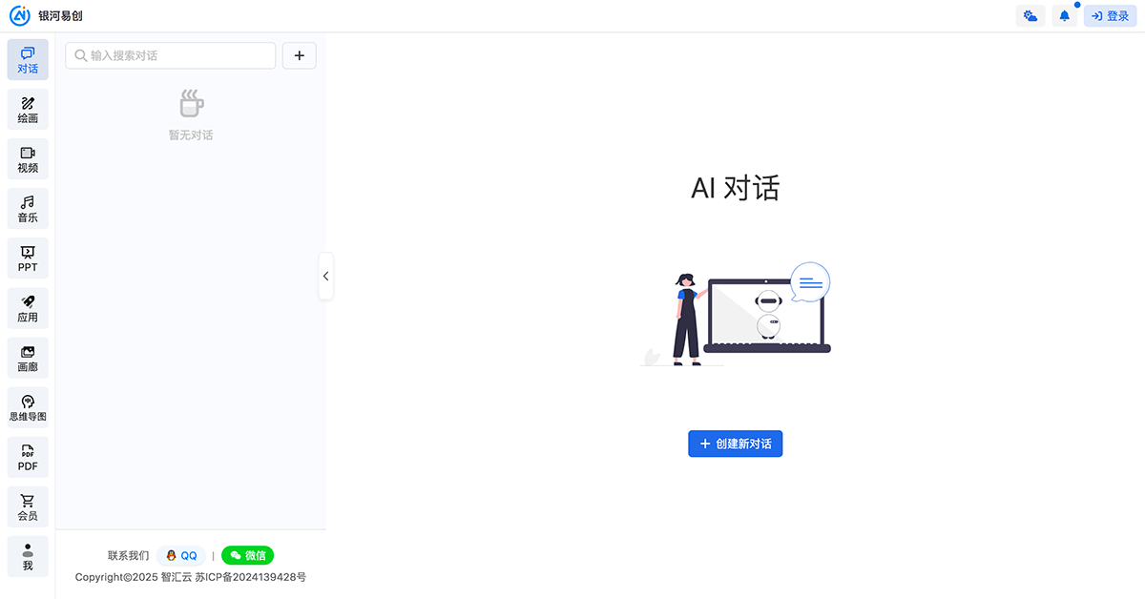The height and width of the screenshot is (599, 1145).
Task: Open the 会员 membership page
Action: (x=28, y=506)
